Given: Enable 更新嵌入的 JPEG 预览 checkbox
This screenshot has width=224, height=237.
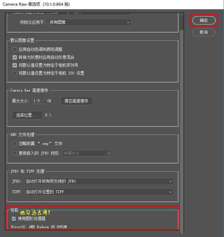Looking at the screenshot, I should tap(15, 153).
